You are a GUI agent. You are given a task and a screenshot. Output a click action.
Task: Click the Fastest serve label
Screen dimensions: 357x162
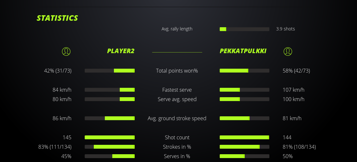coord(177,90)
